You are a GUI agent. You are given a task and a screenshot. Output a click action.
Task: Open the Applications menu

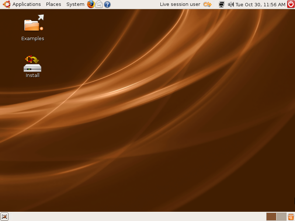[27, 4]
